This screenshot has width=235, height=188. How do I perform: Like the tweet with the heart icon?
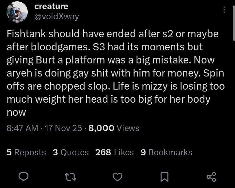point(117,177)
